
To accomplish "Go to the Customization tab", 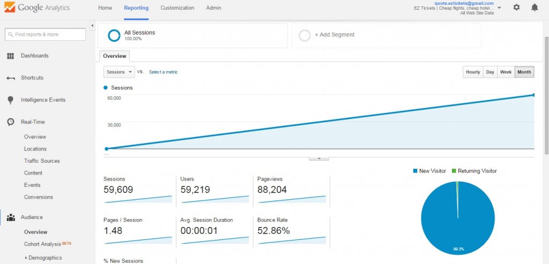I will (x=177, y=8).
